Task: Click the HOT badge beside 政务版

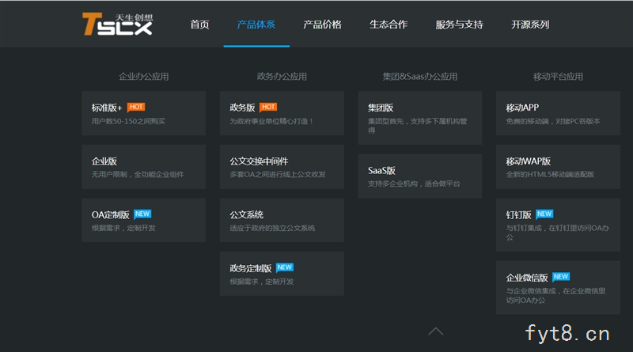Action: pyautogui.click(x=268, y=107)
